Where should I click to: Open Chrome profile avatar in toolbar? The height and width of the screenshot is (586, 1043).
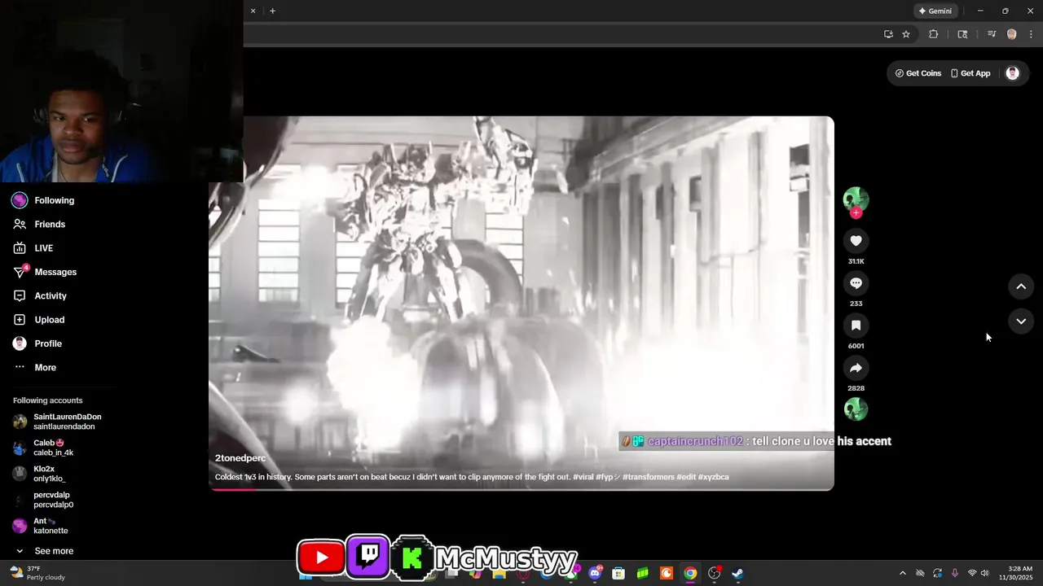pos(1012,34)
